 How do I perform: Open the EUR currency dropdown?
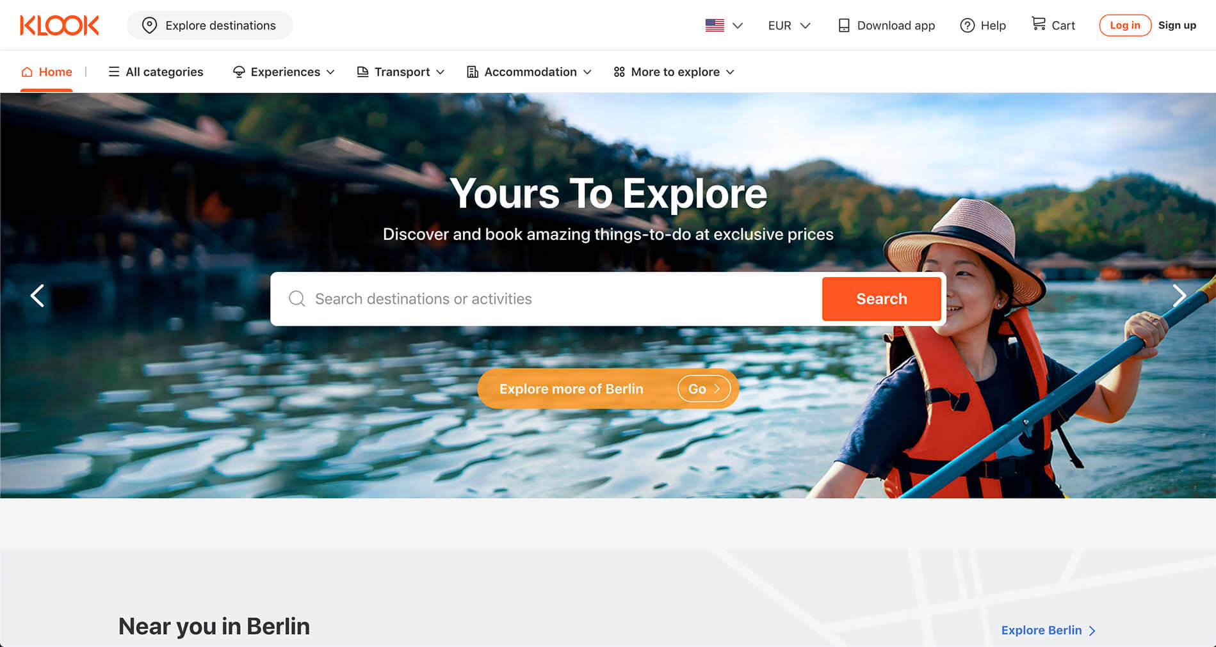(x=789, y=26)
